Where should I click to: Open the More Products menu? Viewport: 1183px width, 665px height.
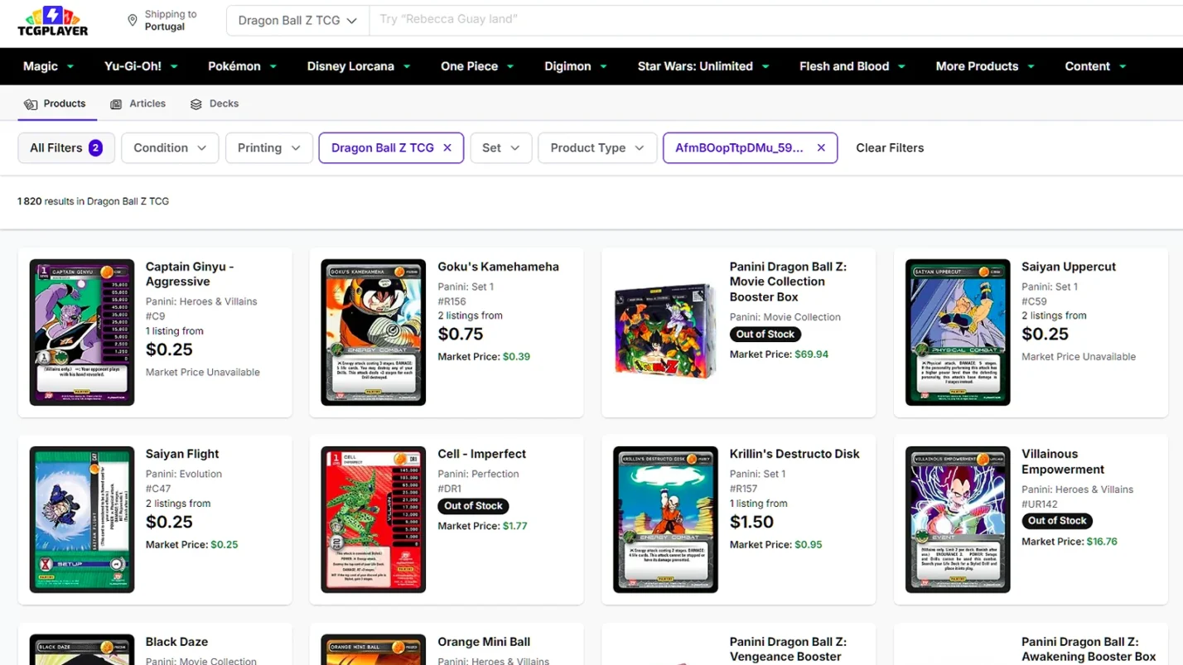[x=985, y=66]
